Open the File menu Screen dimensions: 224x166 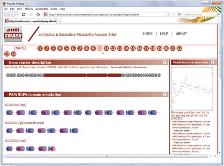click(x=6, y=9)
